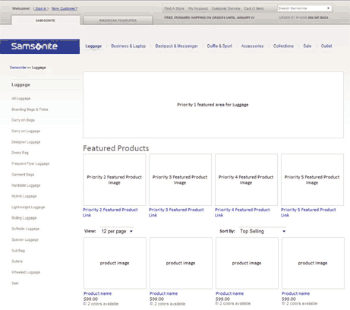Select Carry on Luggage category
This screenshot has height=310, width=350.
26,131
